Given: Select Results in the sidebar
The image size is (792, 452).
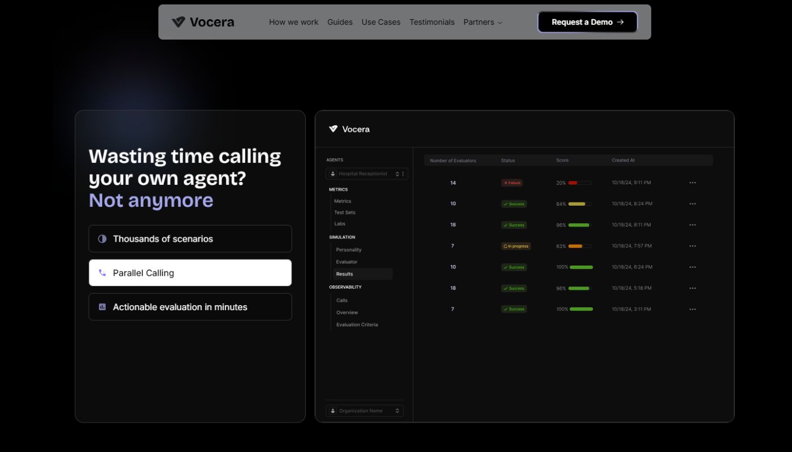Looking at the screenshot, I should point(362,274).
